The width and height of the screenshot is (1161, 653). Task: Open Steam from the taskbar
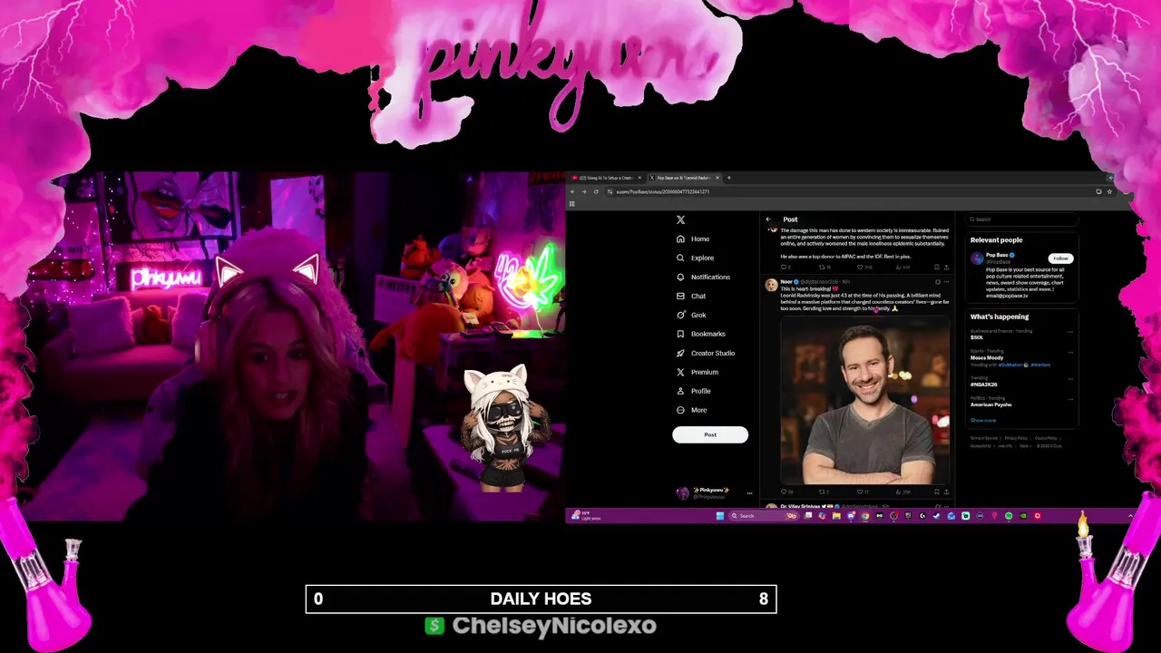(936, 516)
